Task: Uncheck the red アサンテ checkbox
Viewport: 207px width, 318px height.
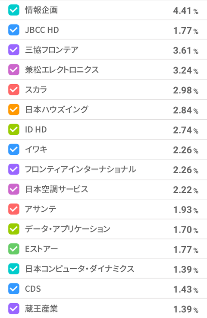Action: [x=14, y=209]
